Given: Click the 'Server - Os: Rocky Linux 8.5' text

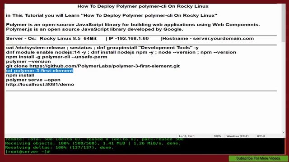Looking at the screenshot, I should pyautogui.click(x=51, y=39).
